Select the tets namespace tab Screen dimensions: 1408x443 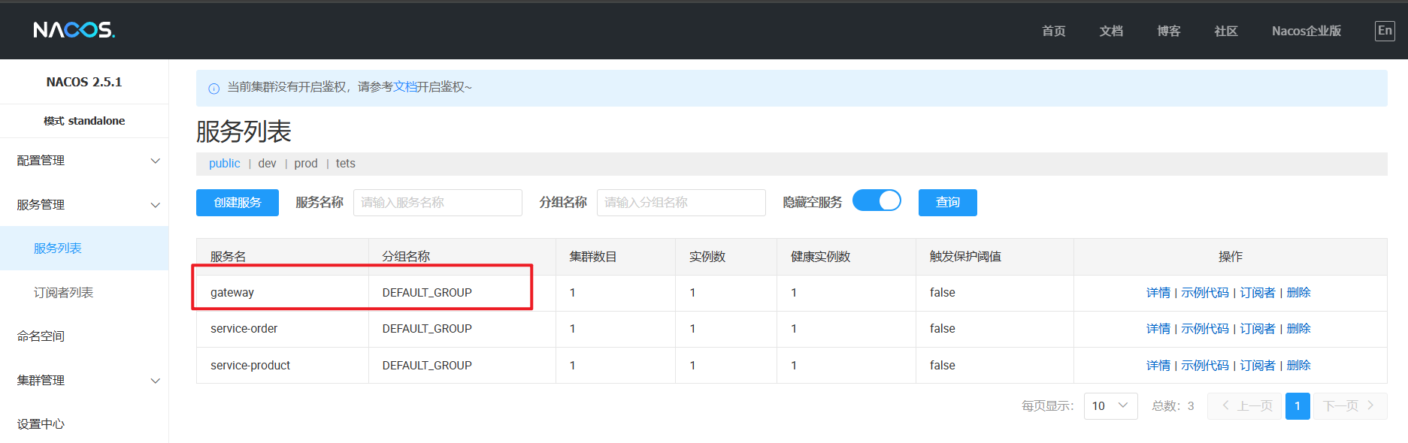[x=346, y=164]
